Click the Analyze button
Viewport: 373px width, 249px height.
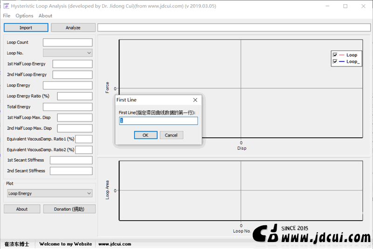pyautogui.click(x=73, y=27)
